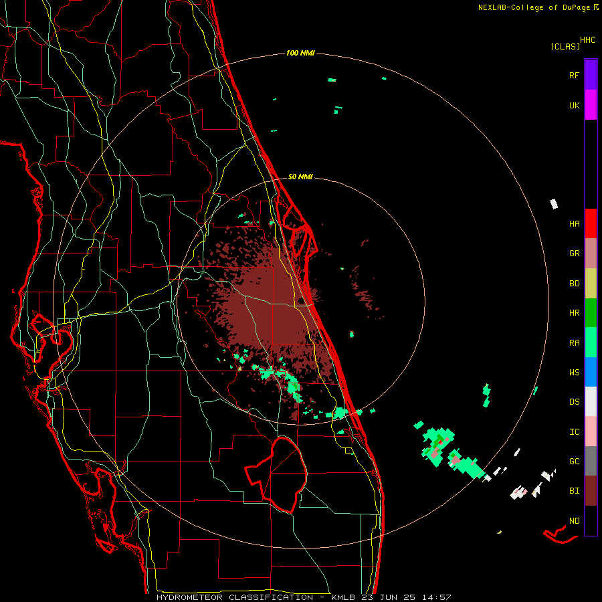Screen dimensions: 602x602
Task: Click the 'HR' legend label
Action: tap(574, 313)
